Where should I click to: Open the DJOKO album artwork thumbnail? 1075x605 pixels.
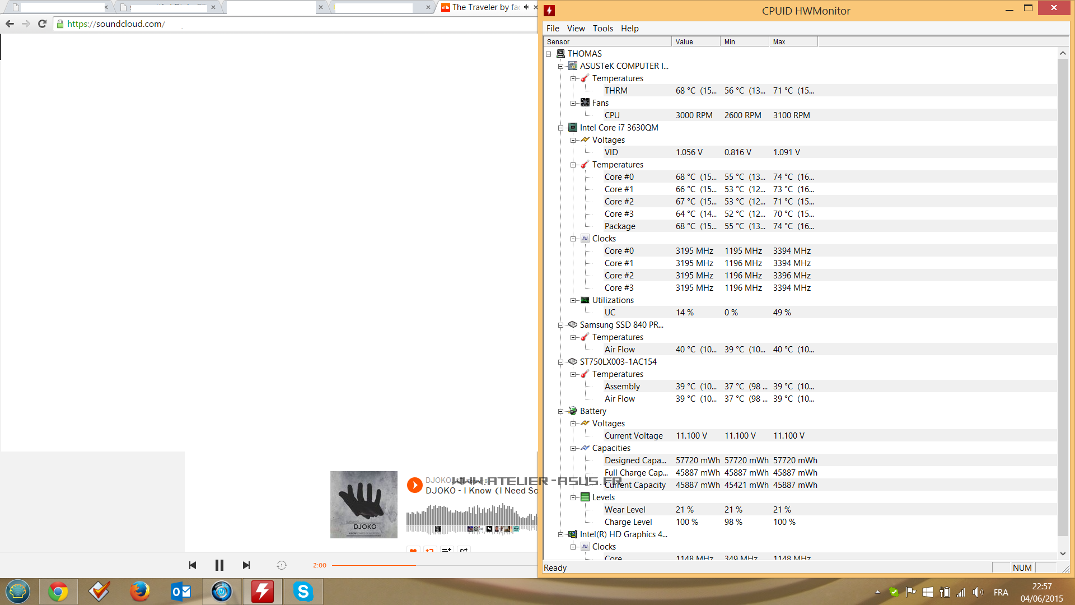point(363,504)
